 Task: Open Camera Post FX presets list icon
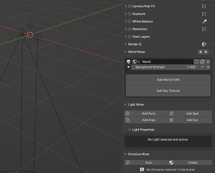click(204, 6)
